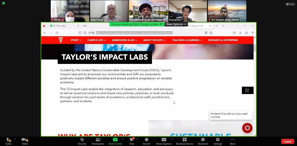Open Breakout Rooms
Viewport: 297px width, 146px height.
pos(184,140)
